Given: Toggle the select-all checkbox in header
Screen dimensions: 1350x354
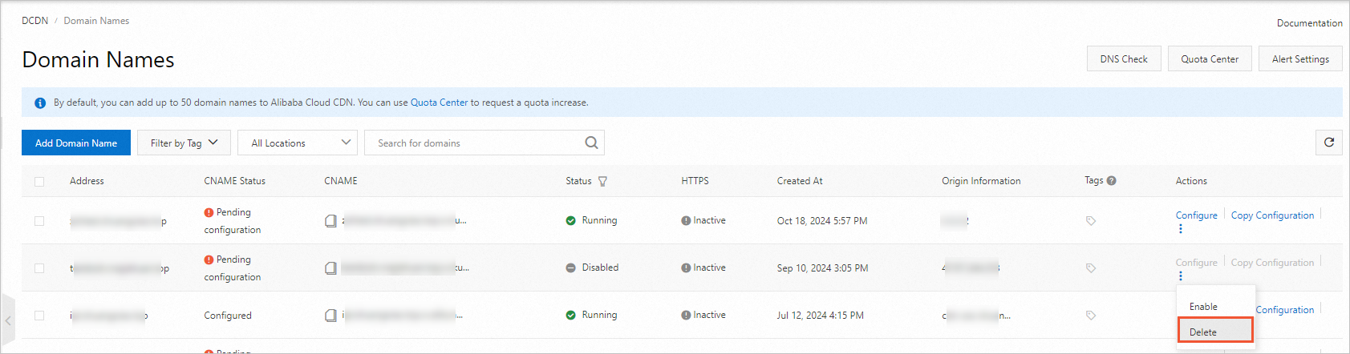Looking at the screenshot, I should pos(39,182).
